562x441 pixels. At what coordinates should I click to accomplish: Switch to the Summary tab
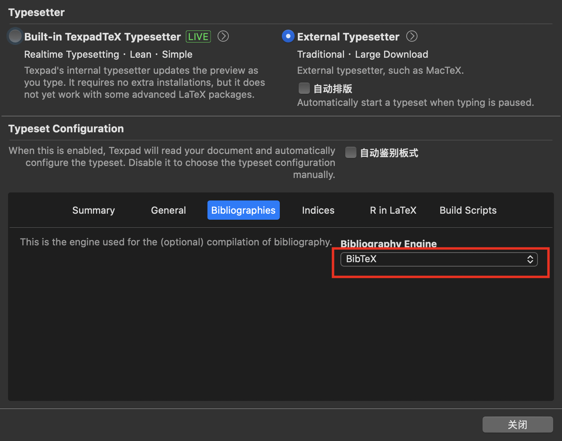pos(94,210)
